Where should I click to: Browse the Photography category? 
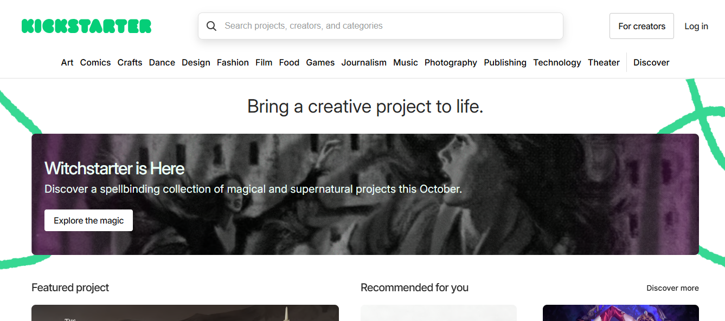[x=451, y=62]
